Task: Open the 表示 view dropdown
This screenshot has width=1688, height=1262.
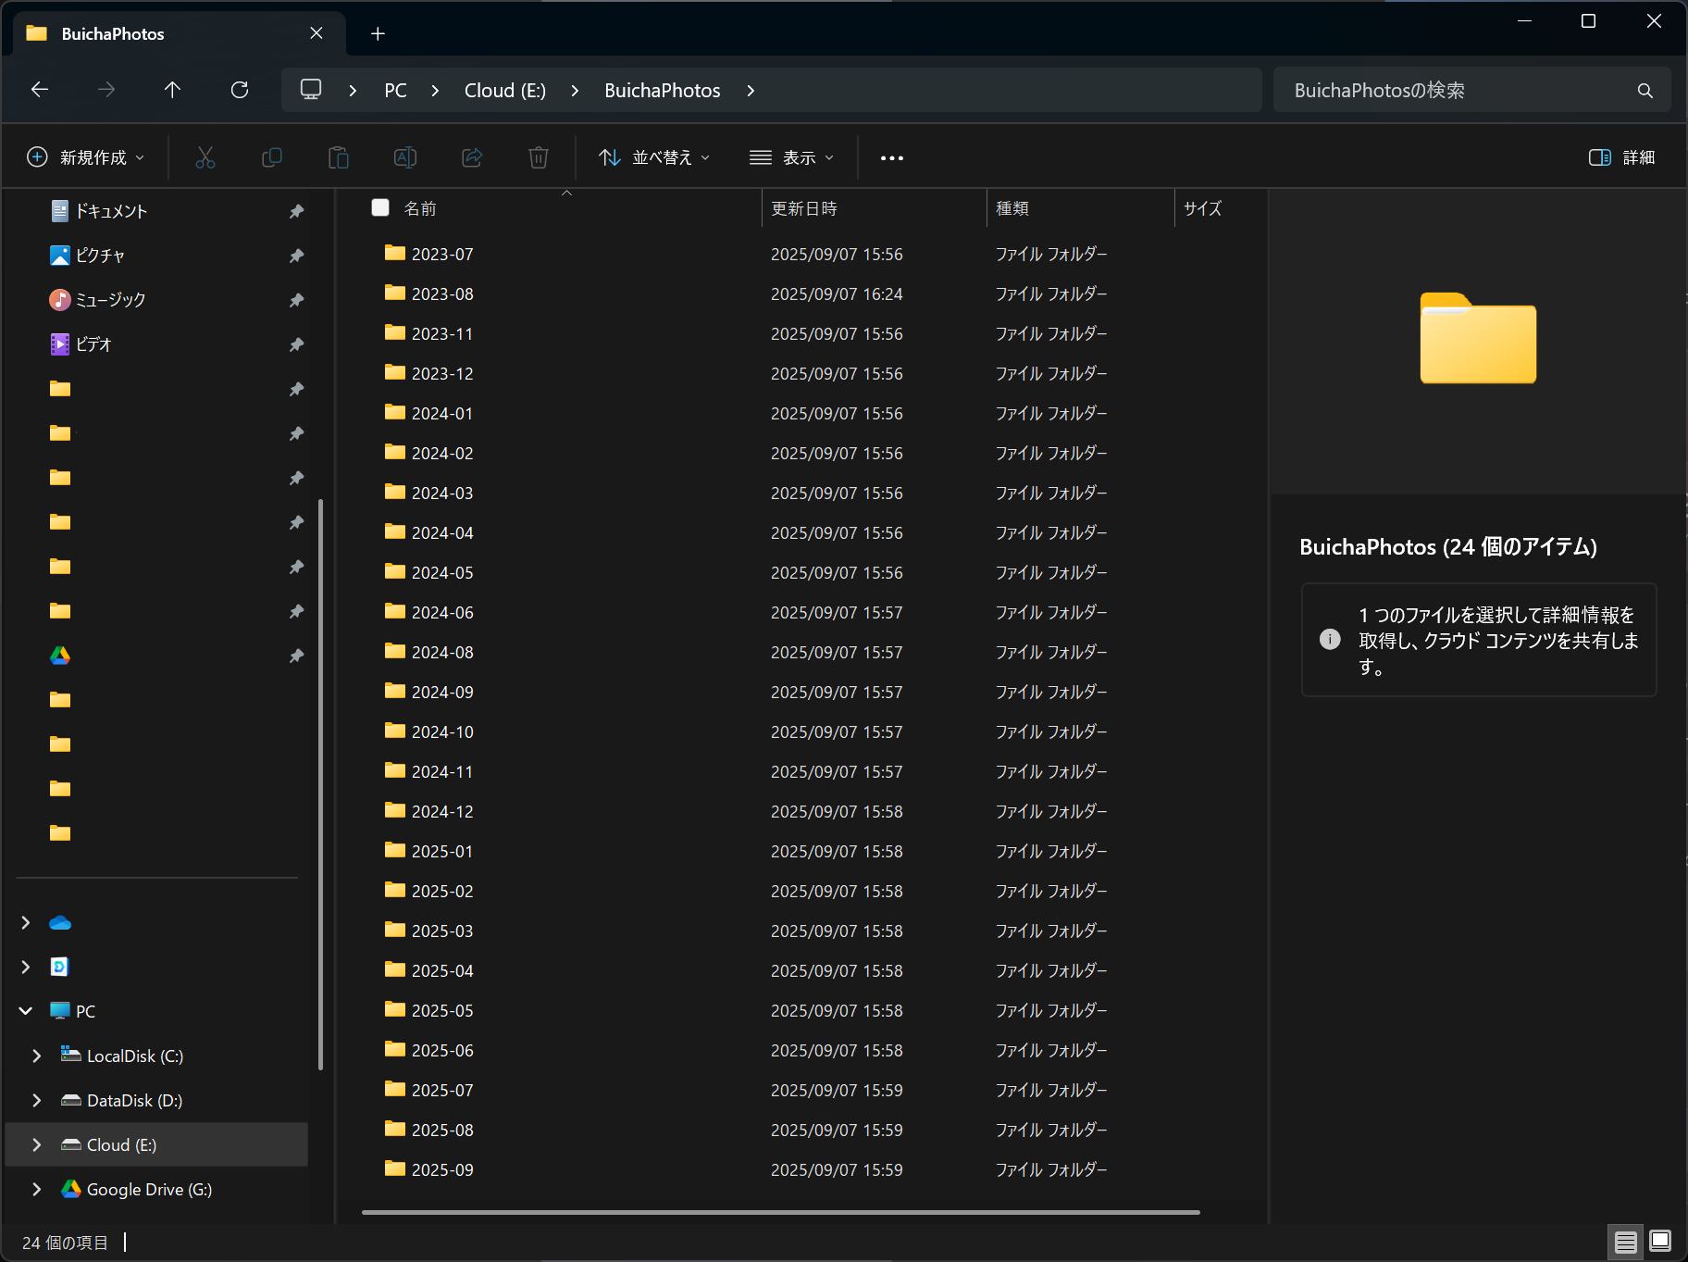Action: pyautogui.click(x=791, y=157)
